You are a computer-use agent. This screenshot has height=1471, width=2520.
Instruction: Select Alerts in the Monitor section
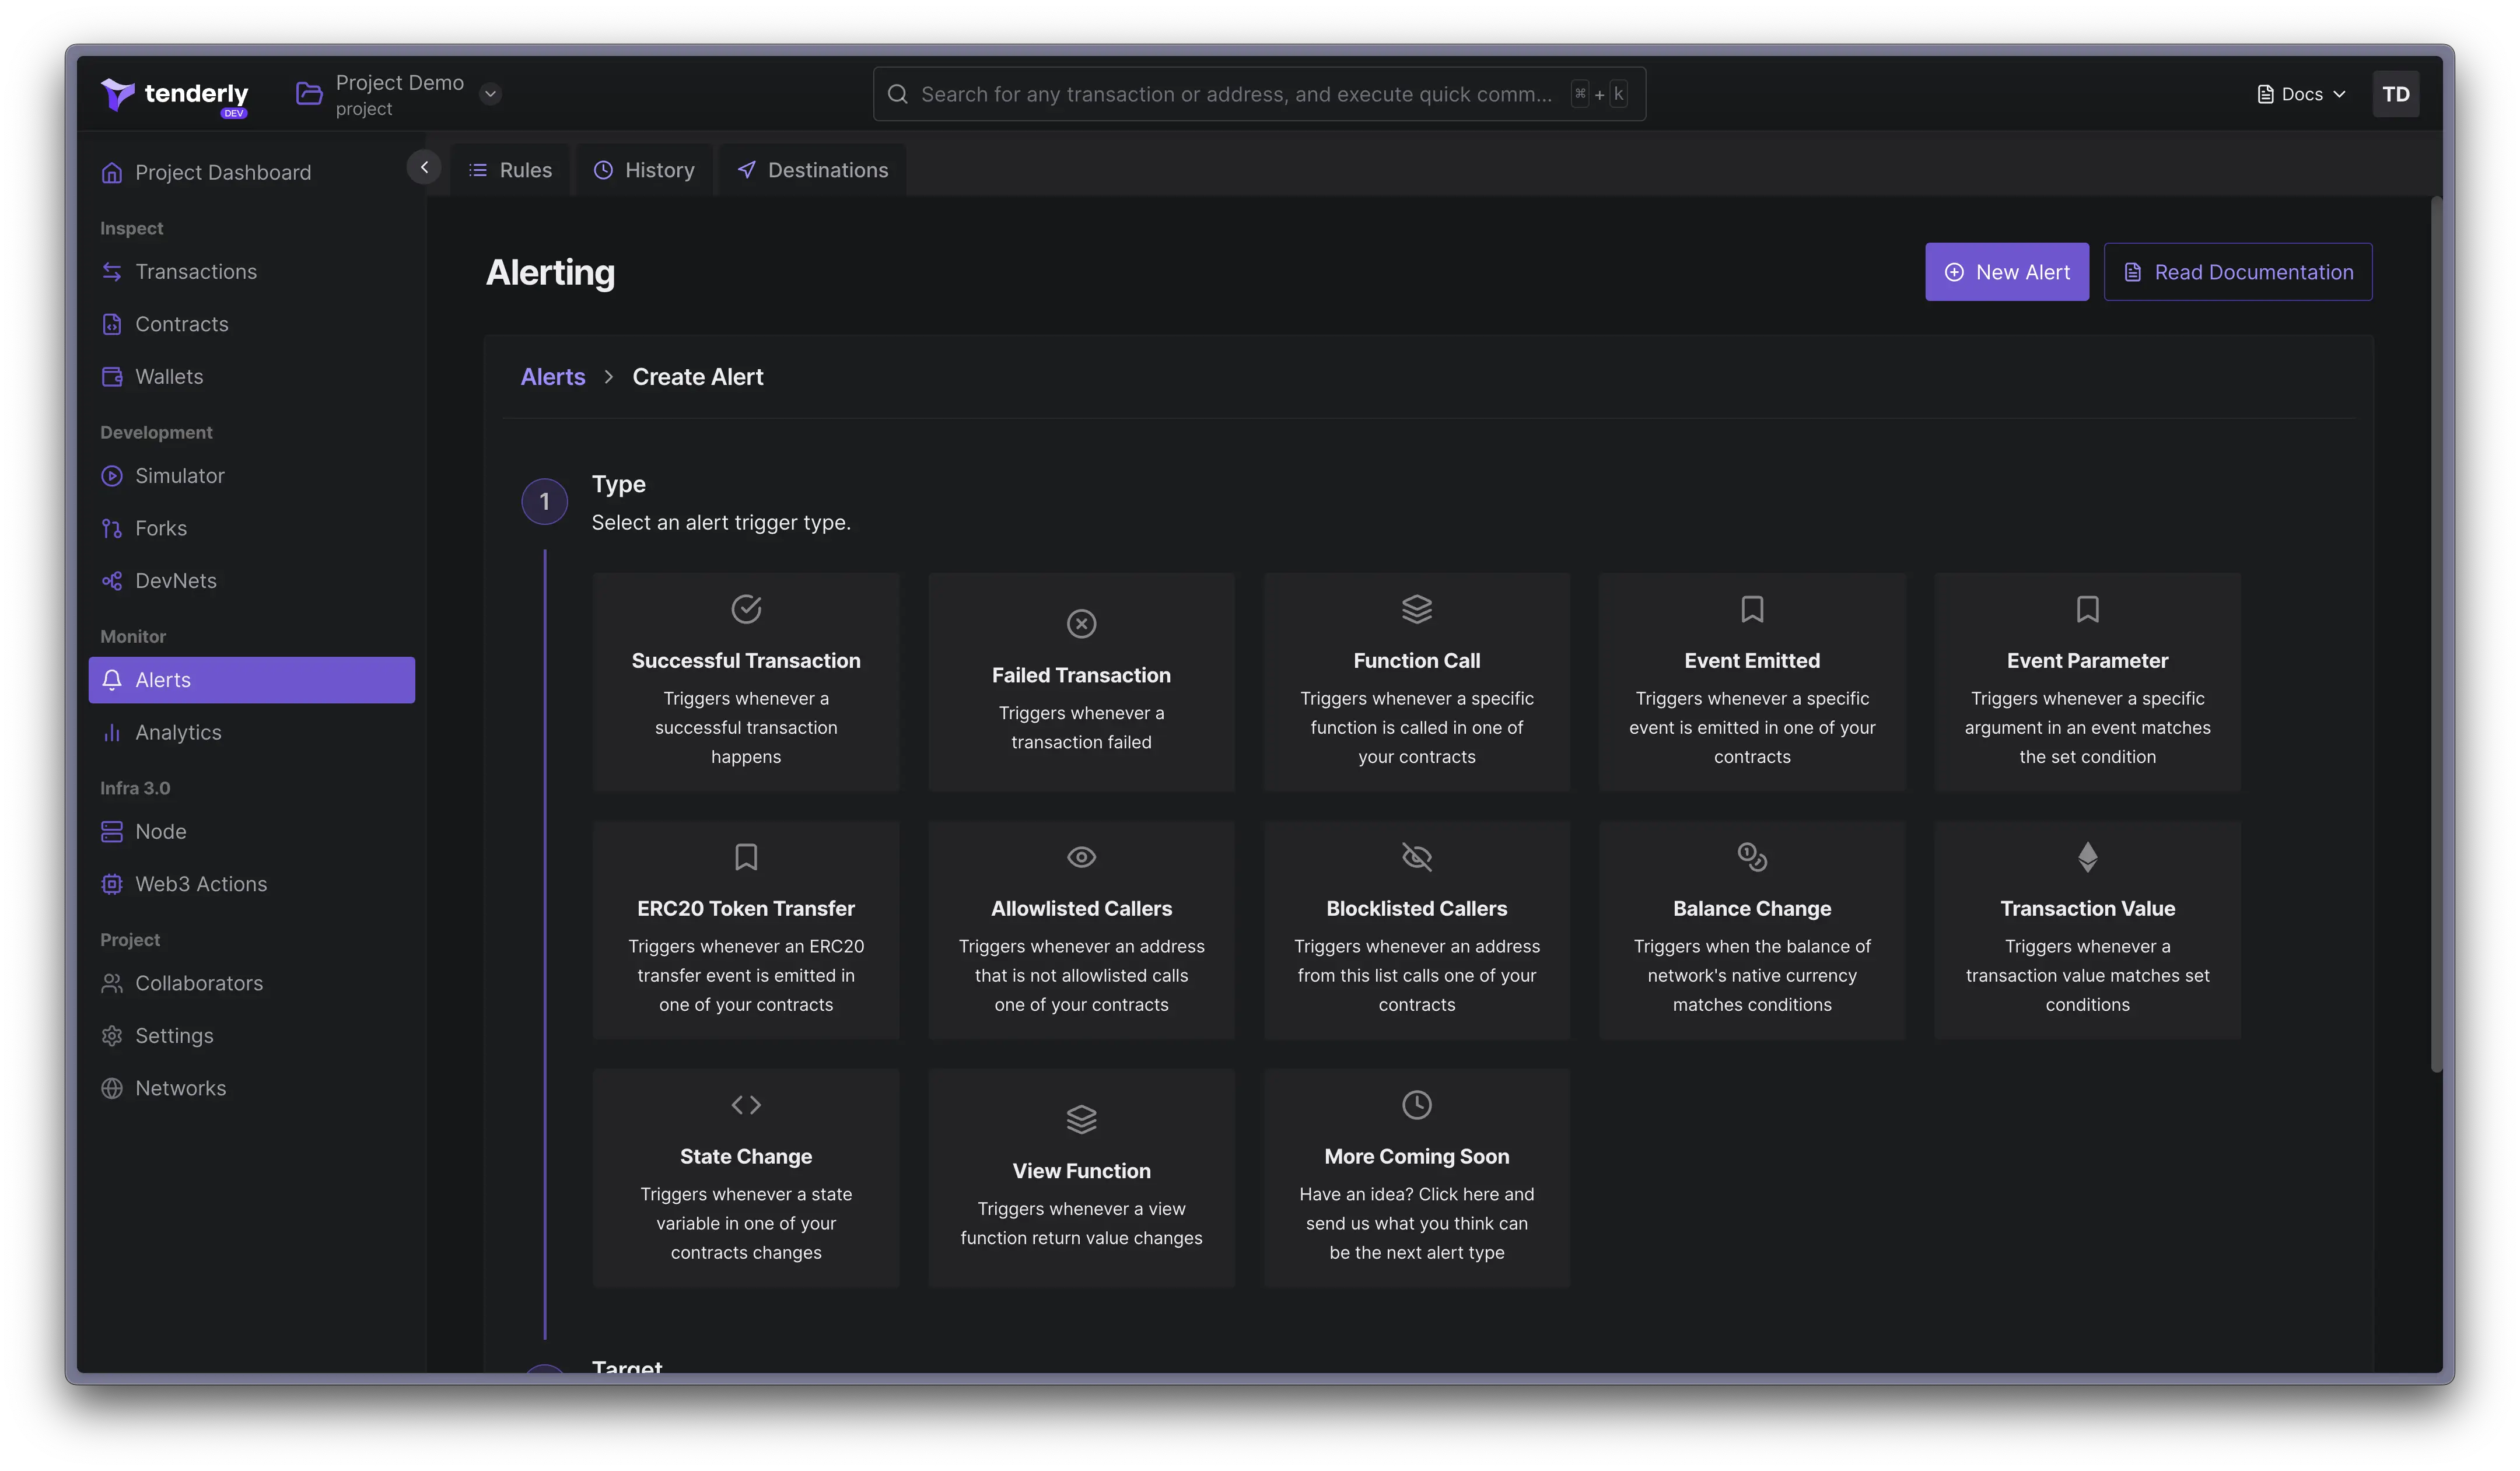(x=251, y=680)
